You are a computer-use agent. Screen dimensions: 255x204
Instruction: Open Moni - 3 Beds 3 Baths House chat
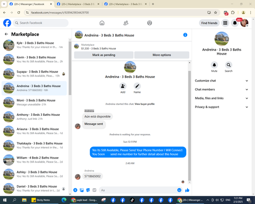pyautogui.click(x=34, y=103)
